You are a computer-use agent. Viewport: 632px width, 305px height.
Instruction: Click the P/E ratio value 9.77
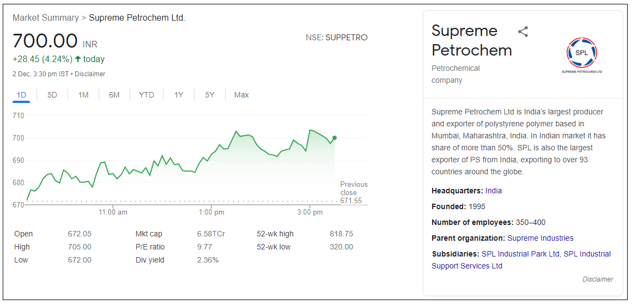tap(204, 247)
